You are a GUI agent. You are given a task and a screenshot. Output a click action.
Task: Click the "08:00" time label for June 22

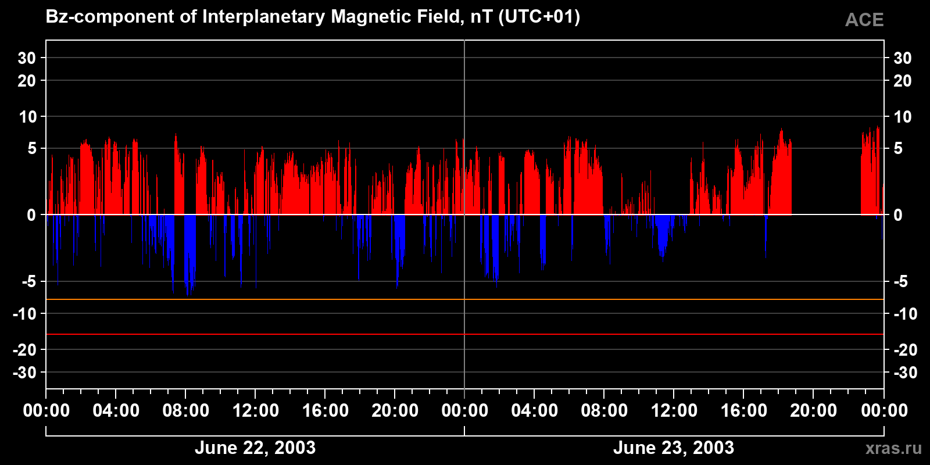click(x=186, y=411)
